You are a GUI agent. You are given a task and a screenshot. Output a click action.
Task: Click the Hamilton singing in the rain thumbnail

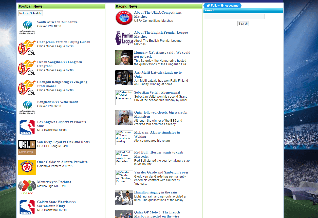(124, 198)
